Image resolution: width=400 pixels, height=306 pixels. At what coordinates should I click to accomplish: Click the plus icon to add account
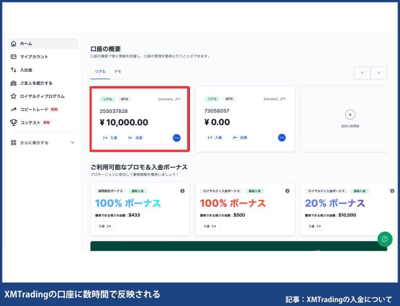tap(350, 115)
